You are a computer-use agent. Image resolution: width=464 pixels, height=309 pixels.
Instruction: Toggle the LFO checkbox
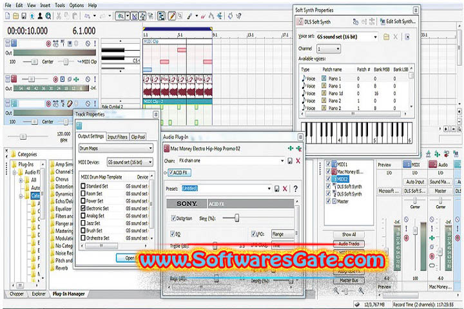[x=253, y=234]
